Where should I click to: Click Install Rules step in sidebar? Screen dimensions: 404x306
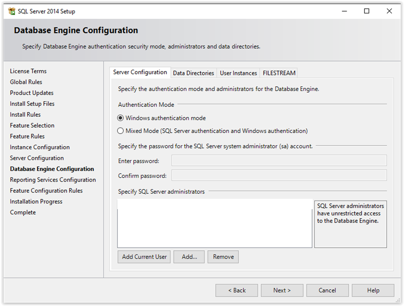[25, 114]
